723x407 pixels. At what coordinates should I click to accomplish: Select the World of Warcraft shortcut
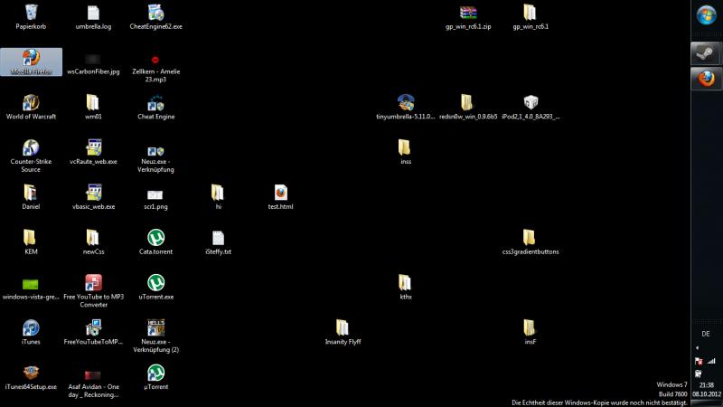[31, 102]
